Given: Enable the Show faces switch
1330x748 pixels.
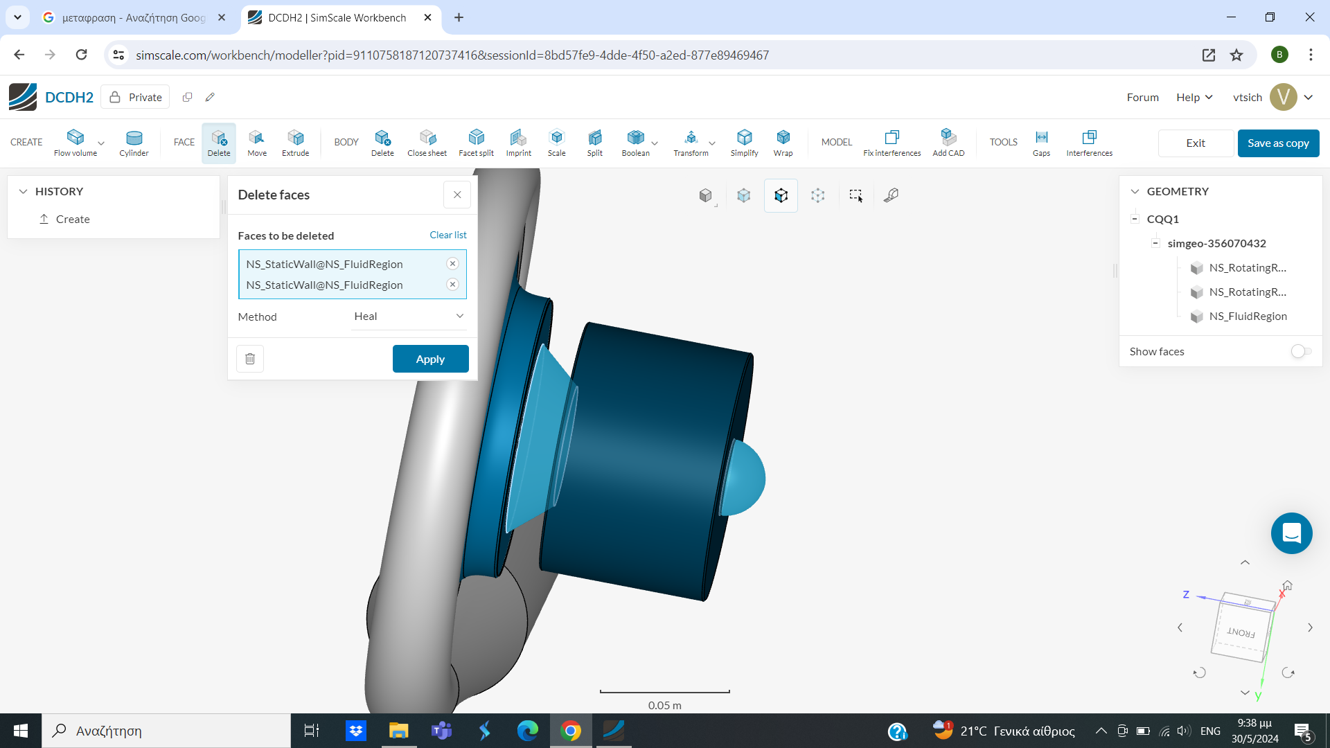Looking at the screenshot, I should pos(1300,351).
